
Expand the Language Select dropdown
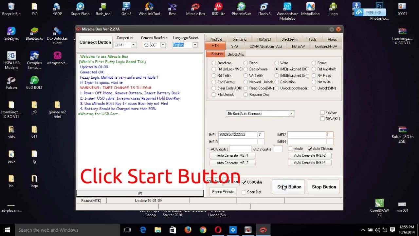(x=195, y=45)
